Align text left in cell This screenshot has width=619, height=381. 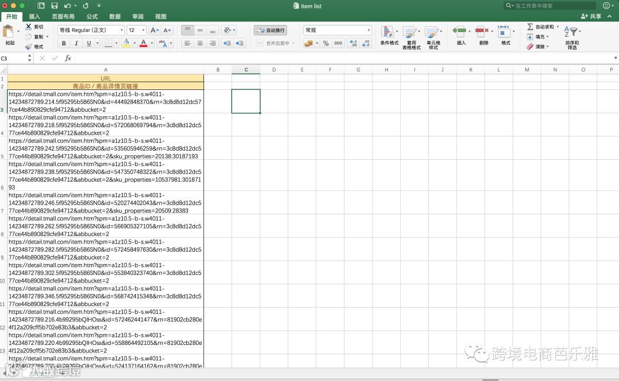point(187,43)
